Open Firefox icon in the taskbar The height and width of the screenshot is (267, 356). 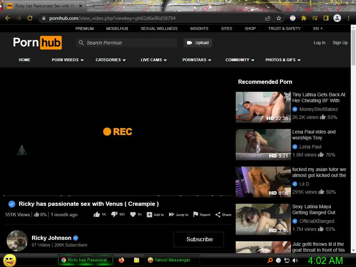pos(121,260)
